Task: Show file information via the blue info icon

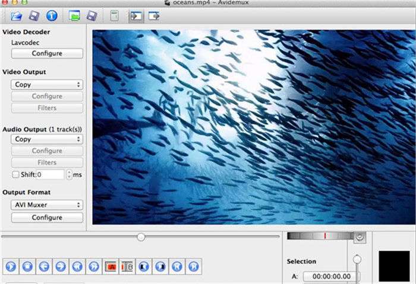Action: tap(52, 16)
